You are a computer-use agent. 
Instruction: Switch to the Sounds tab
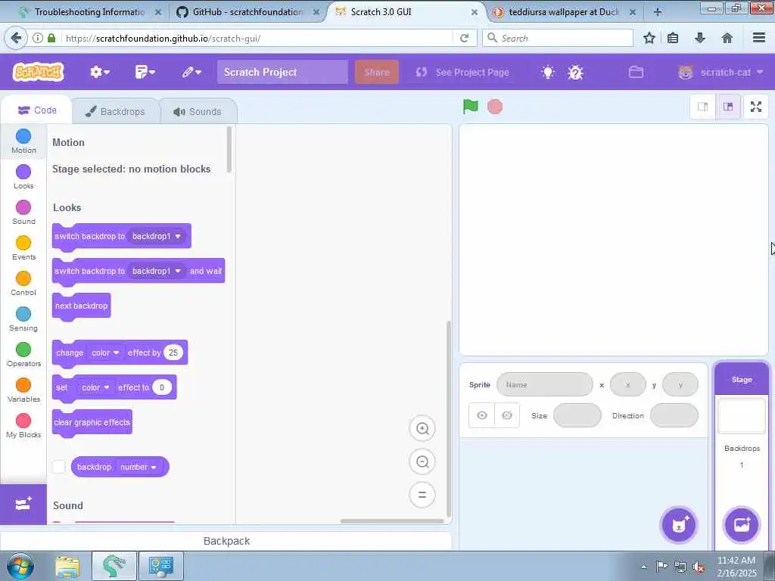[x=198, y=111]
